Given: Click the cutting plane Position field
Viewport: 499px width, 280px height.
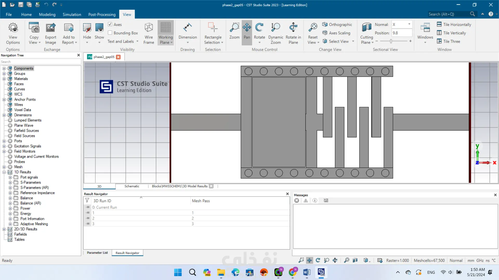Looking at the screenshot, I should (x=402, y=33).
